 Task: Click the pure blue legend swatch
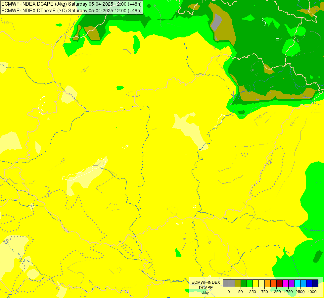(309, 283)
